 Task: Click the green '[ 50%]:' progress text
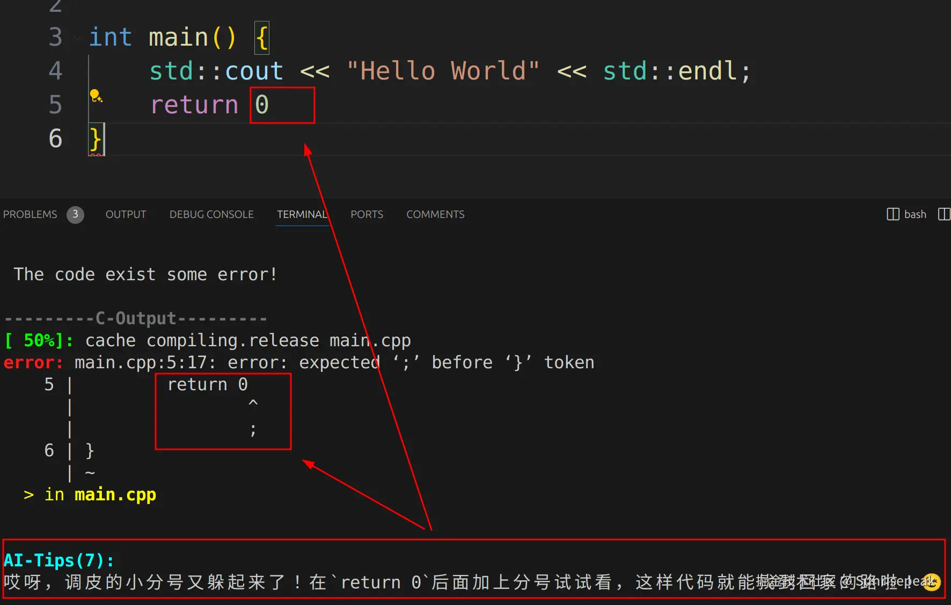(39, 340)
